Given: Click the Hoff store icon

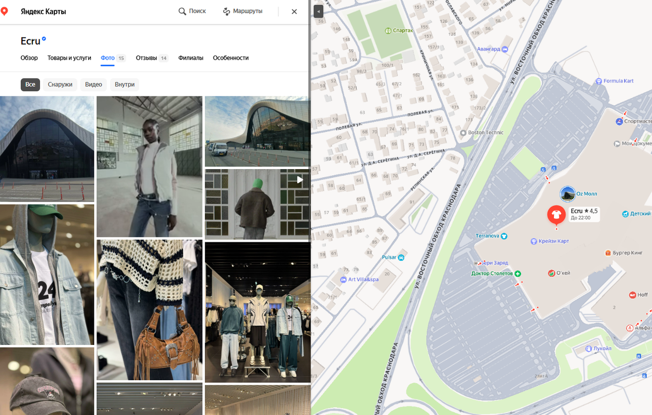Looking at the screenshot, I should 632,295.
